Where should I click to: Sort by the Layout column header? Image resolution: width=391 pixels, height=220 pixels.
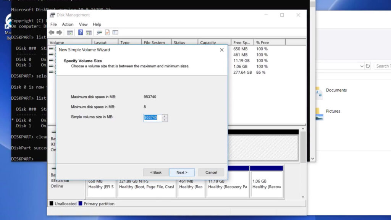coord(105,42)
